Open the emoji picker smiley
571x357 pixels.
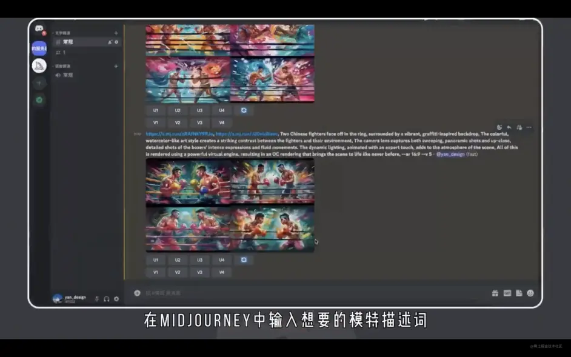(530, 293)
